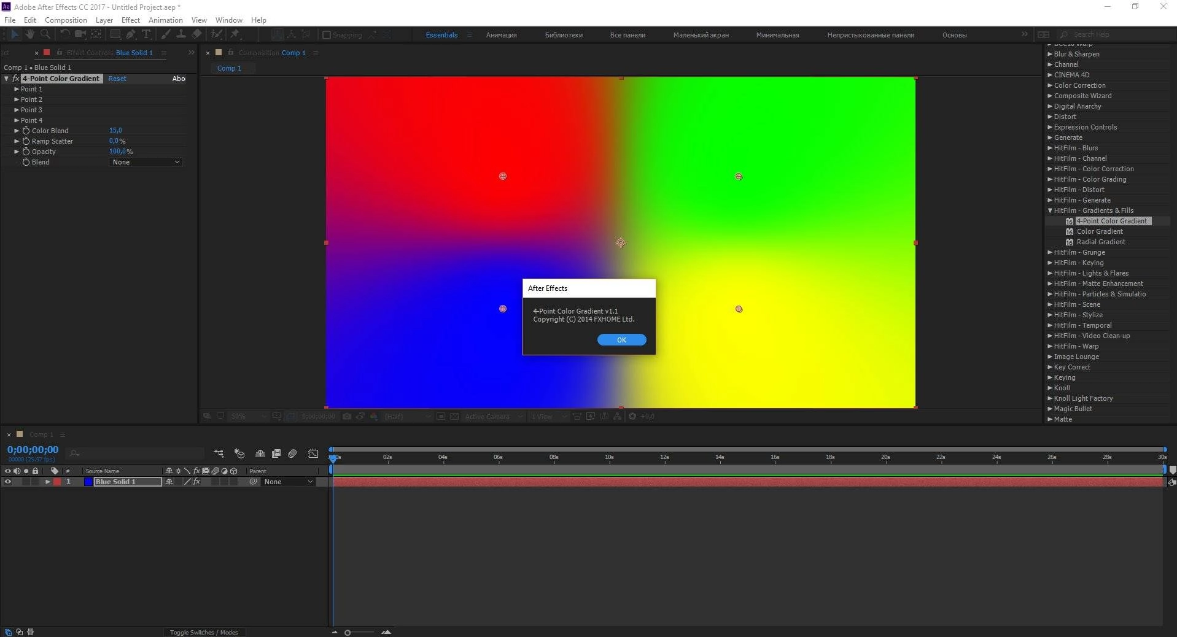This screenshot has width=1177, height=637.
Task: Toggle Opacity stopwatch
Action: coord(26,152)
